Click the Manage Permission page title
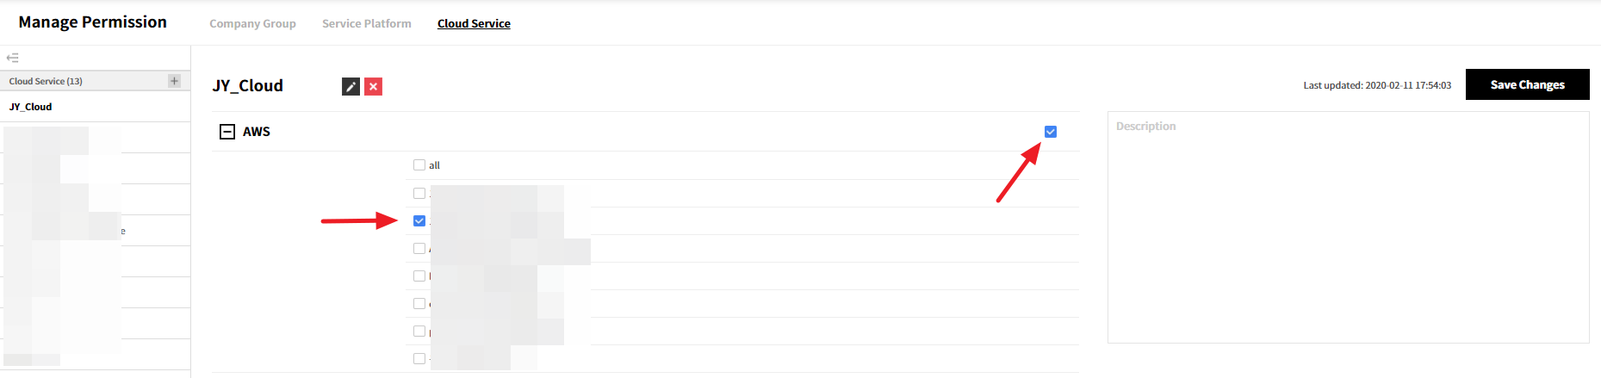 [x=93, y=22]
